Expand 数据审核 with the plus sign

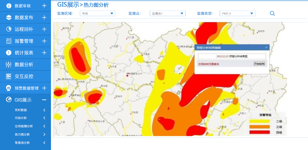tap(44, 6)
